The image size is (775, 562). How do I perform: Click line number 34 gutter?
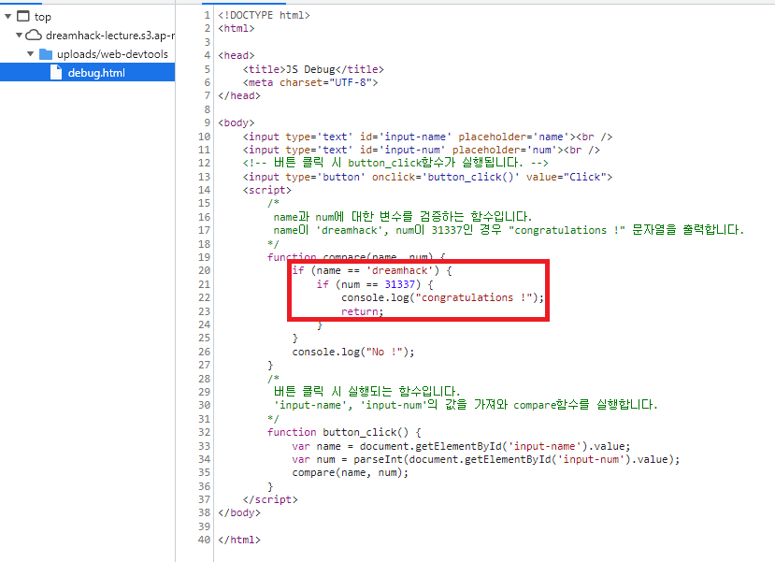coord(204,459)
